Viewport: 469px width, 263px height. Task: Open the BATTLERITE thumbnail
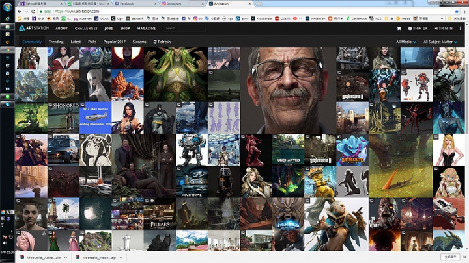(x=352, y=150)
